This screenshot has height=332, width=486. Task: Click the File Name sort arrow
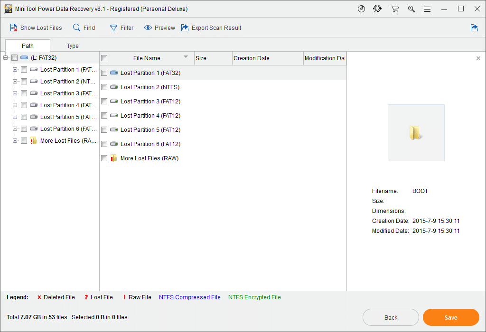click(185, 58)
